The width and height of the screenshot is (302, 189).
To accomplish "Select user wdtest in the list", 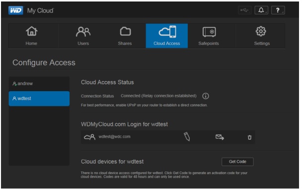I will click(39, 98).
